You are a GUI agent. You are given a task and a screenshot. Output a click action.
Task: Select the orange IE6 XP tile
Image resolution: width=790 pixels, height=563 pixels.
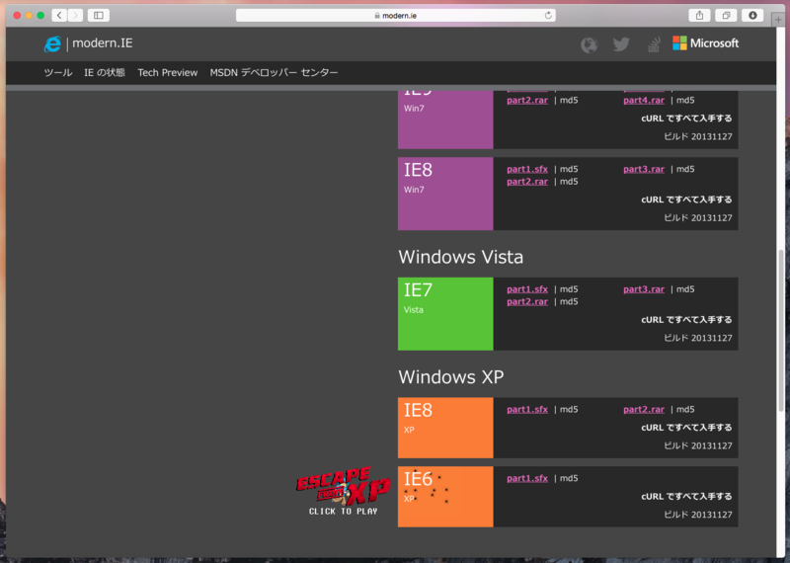point(445,497)
